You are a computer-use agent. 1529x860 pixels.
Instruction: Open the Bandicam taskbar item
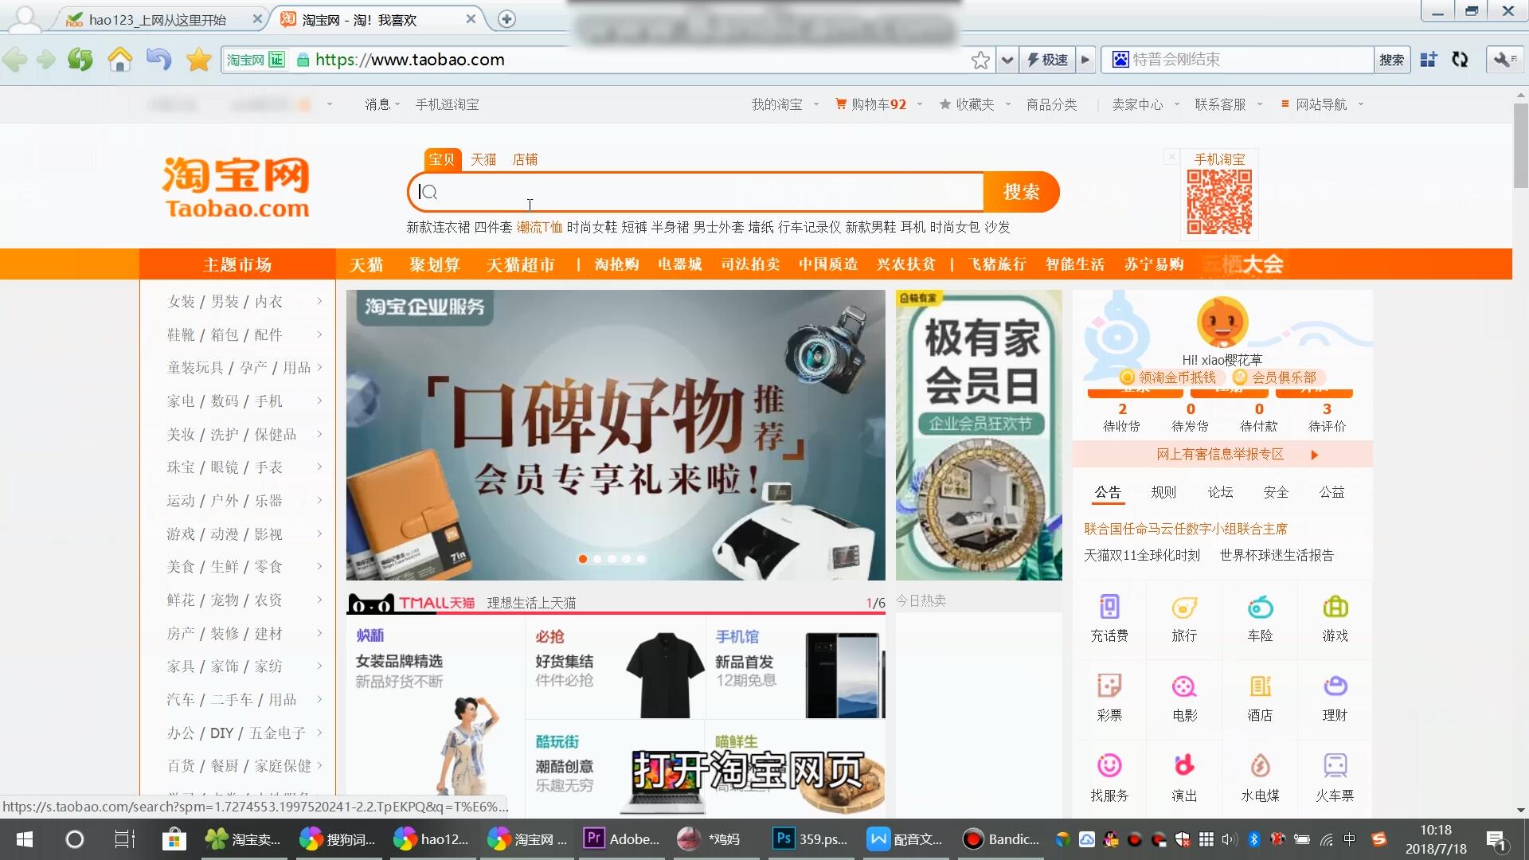(1002, 839)
